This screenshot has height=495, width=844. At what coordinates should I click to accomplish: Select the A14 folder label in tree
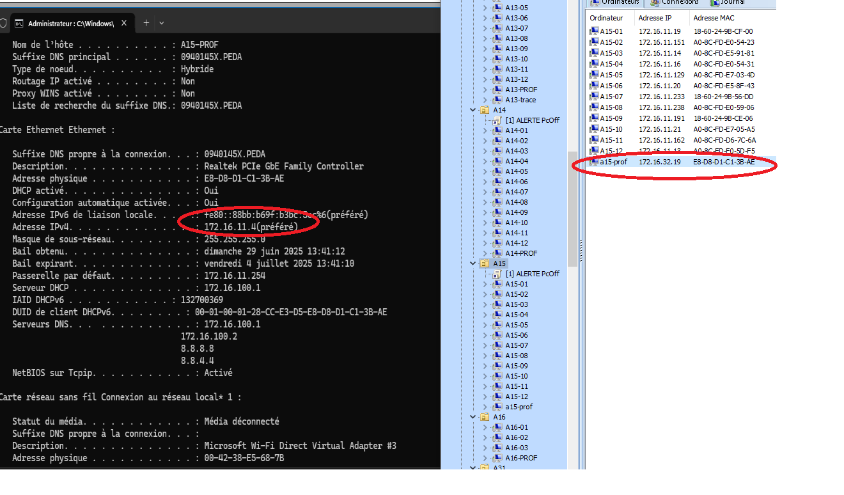[x=499, y=110]
